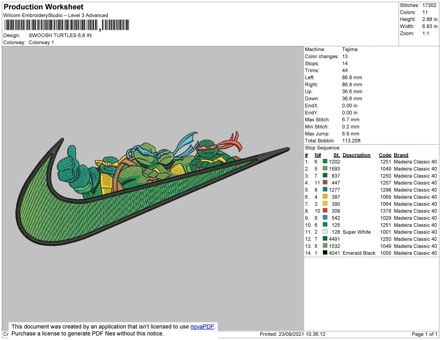The image size is (441, 340).
Task: Click the barcode under the Wilcom title
Action: [67, 25]
